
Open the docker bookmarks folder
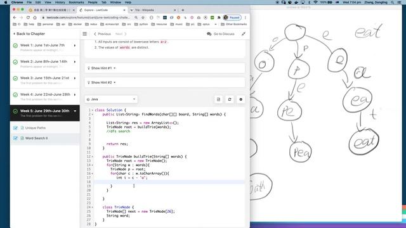[75, 24]
